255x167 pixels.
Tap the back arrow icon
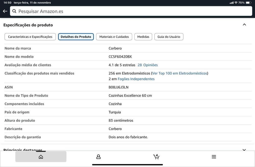pos(5,11)
